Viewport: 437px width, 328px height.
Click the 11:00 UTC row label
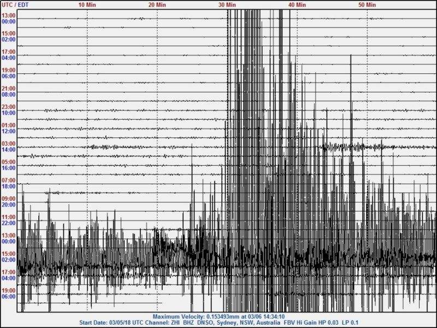pyautogui.click(x=9, y=217)
